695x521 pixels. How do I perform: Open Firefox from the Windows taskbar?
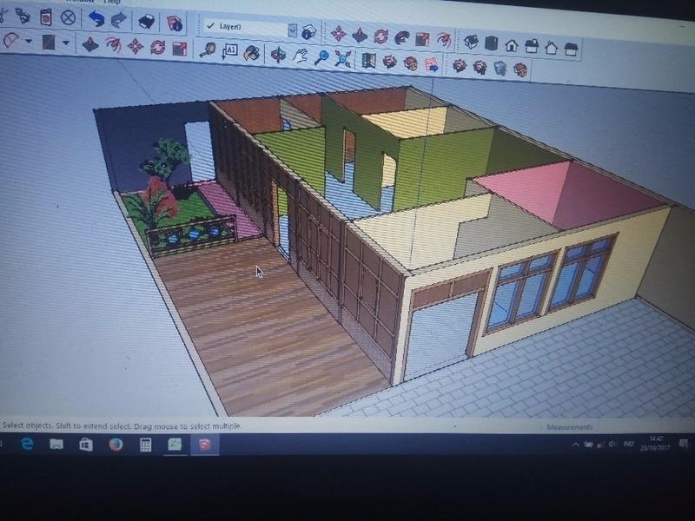(116, 445)
